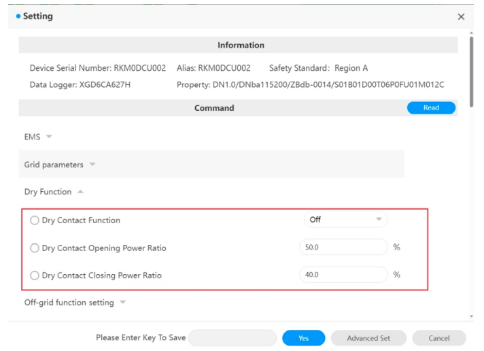The image size is (484, 351).
Task: Click the Opening Power Ratio 50.0 field
Action: coord(343,248)
